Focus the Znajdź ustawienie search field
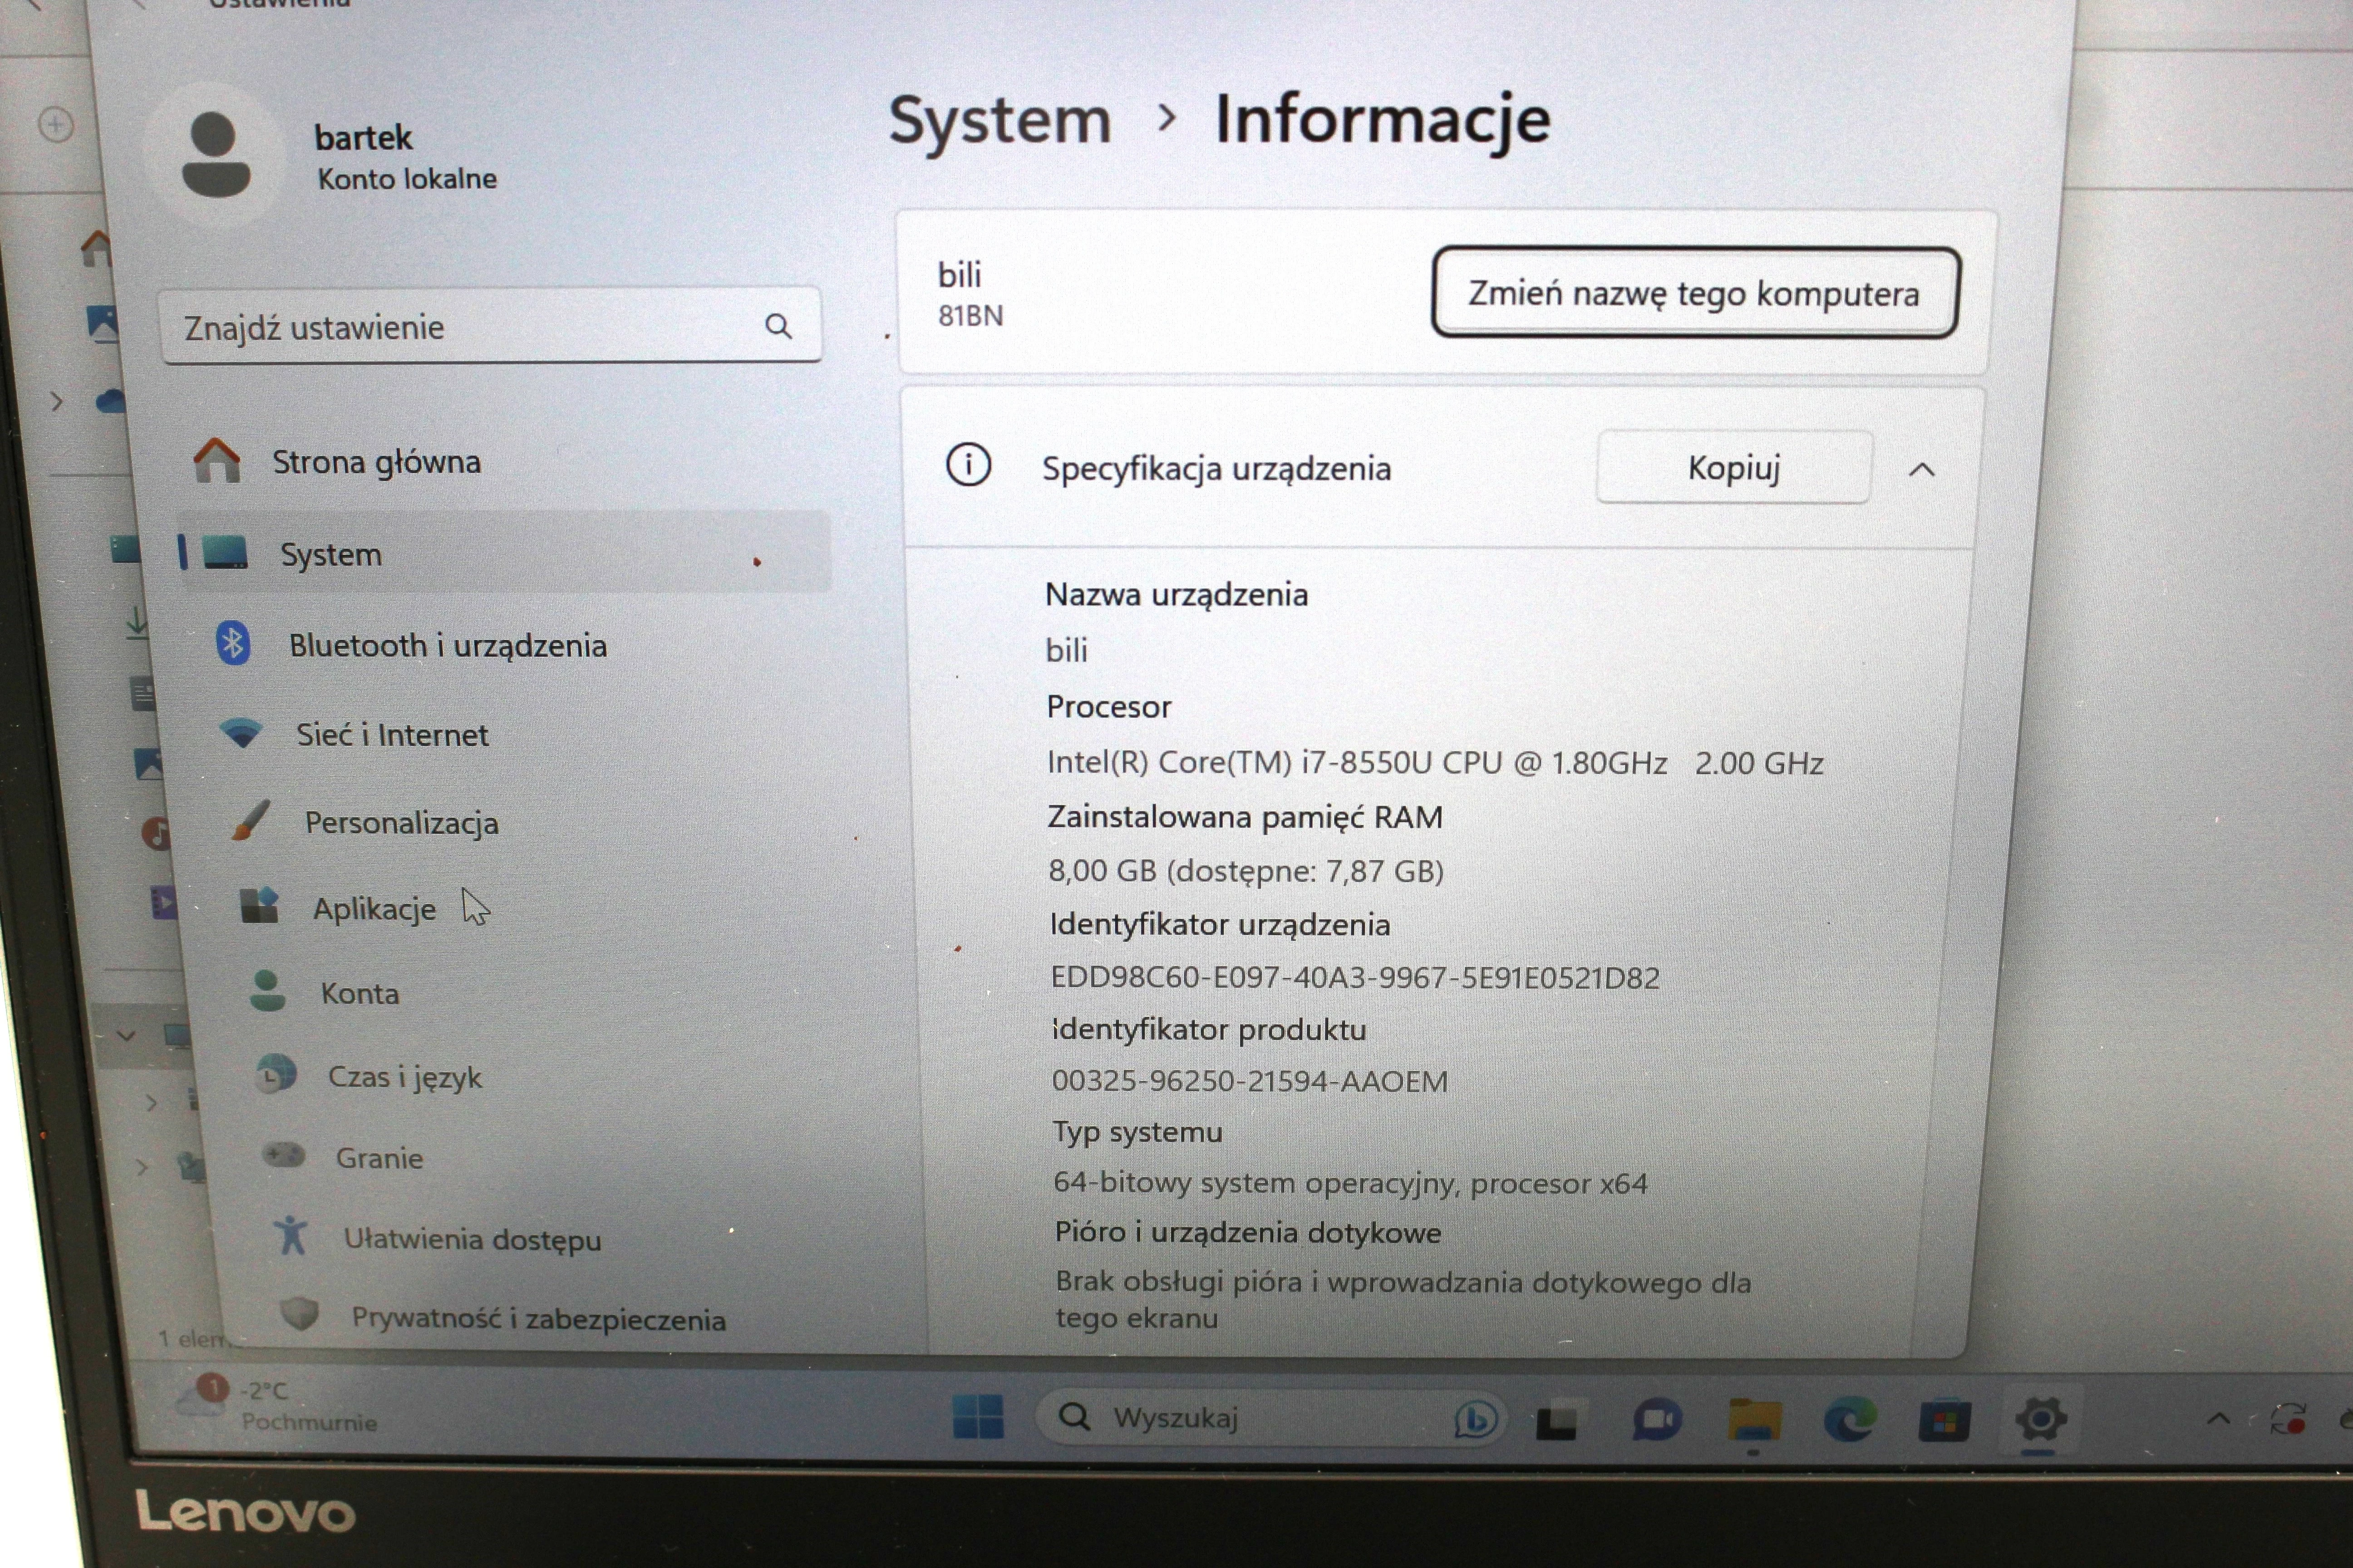 click(x=490, y=326)
